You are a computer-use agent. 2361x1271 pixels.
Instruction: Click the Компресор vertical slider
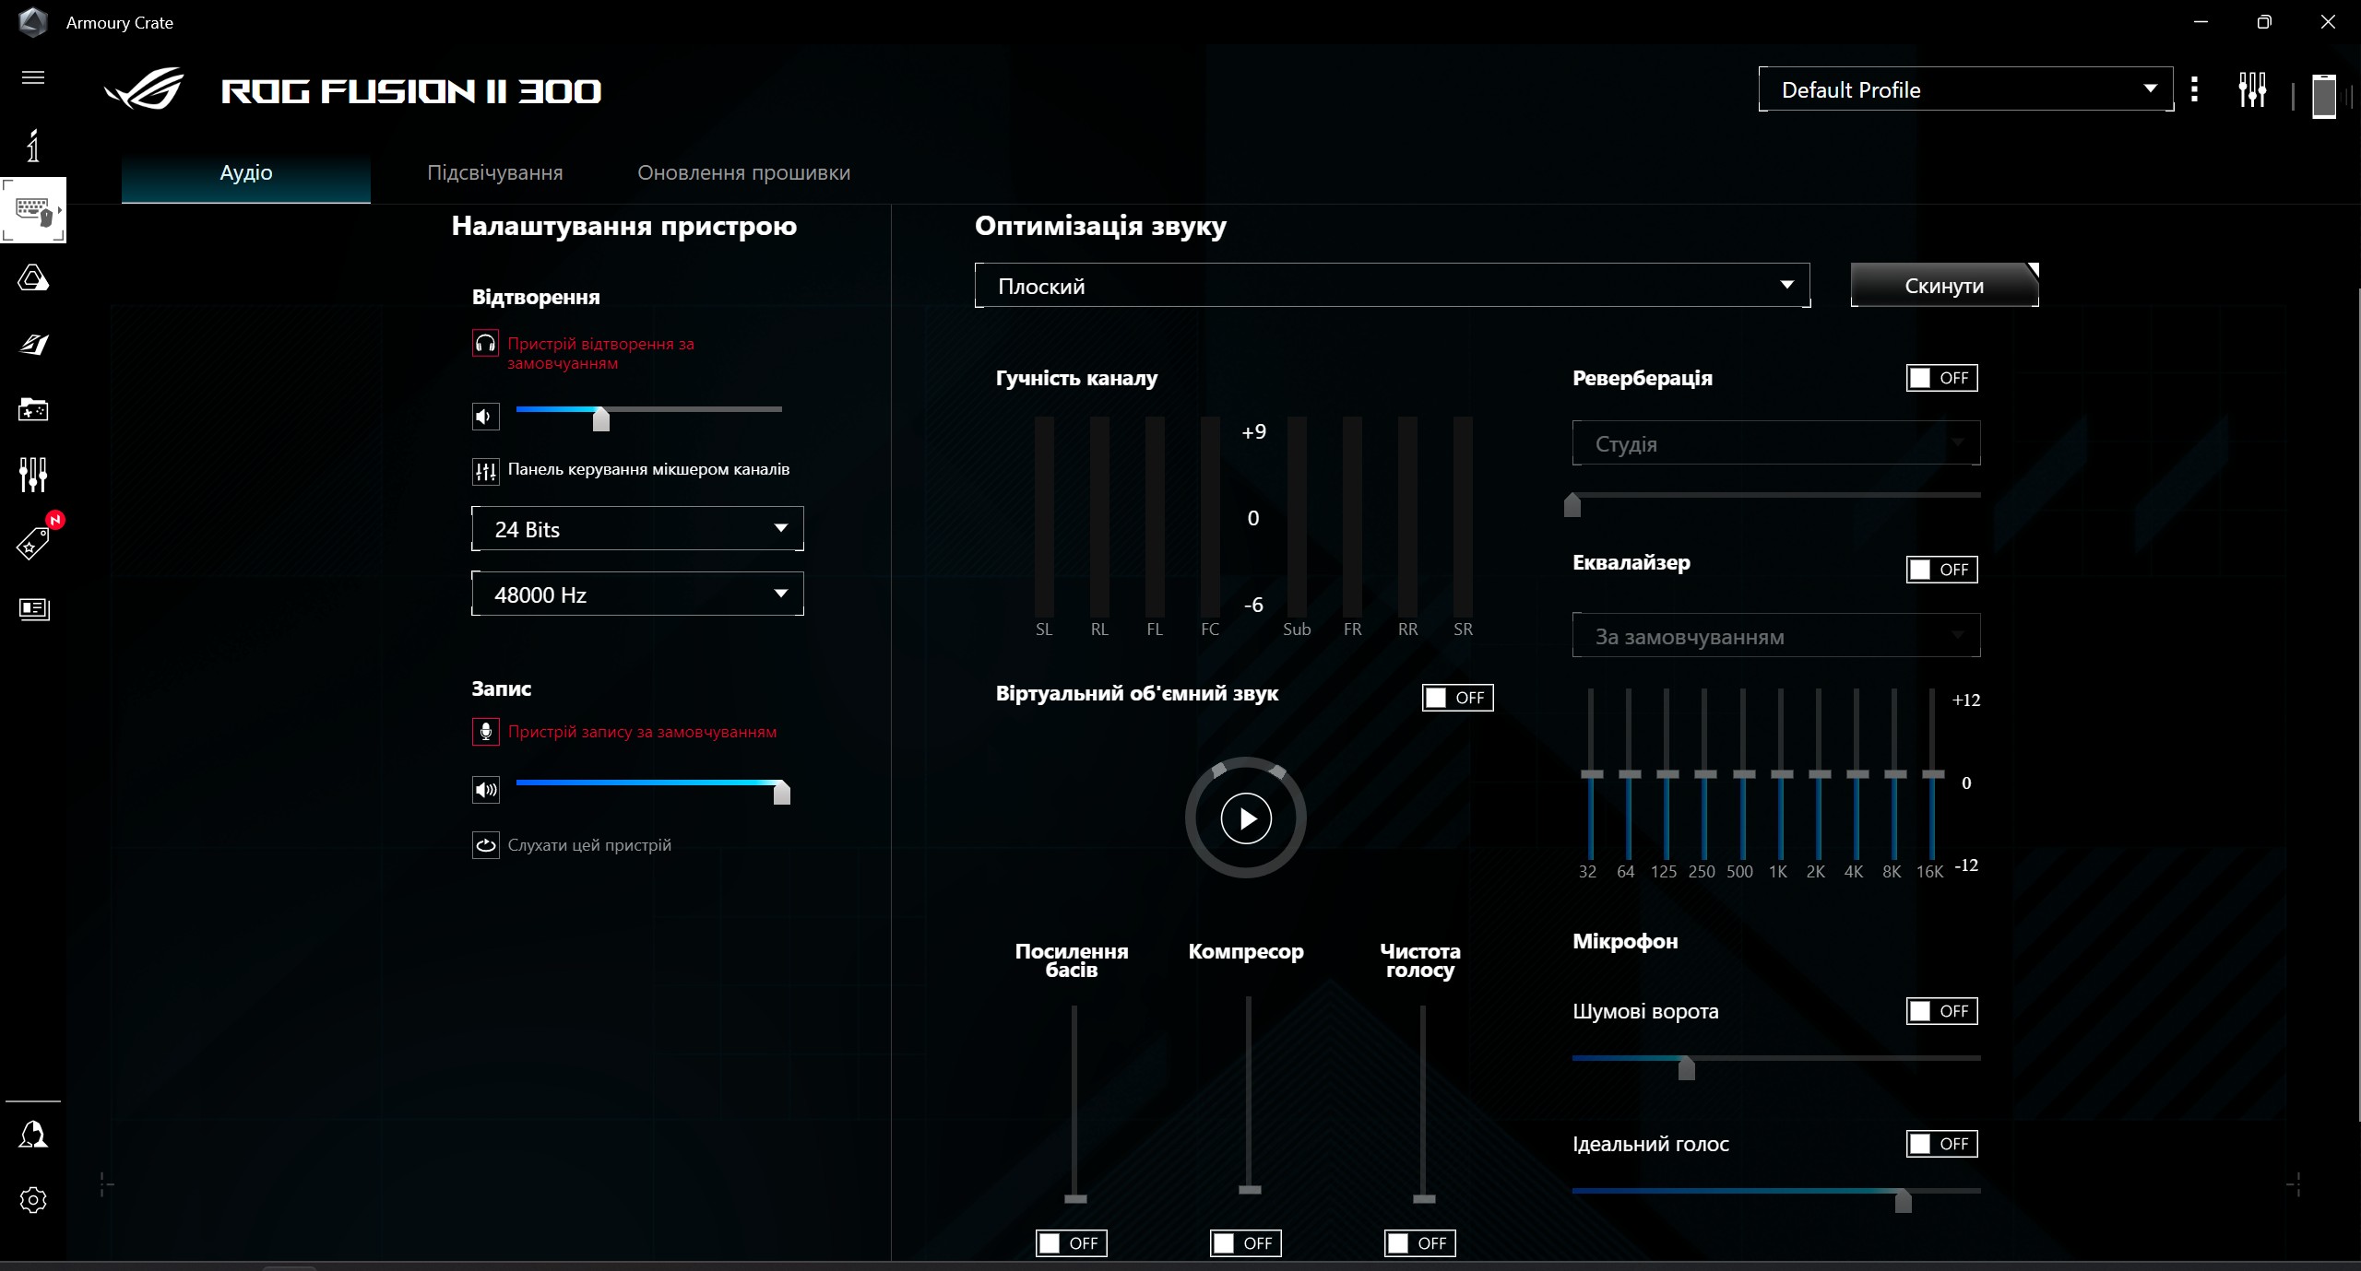pyautogui.click(x=1249, y=1095)
